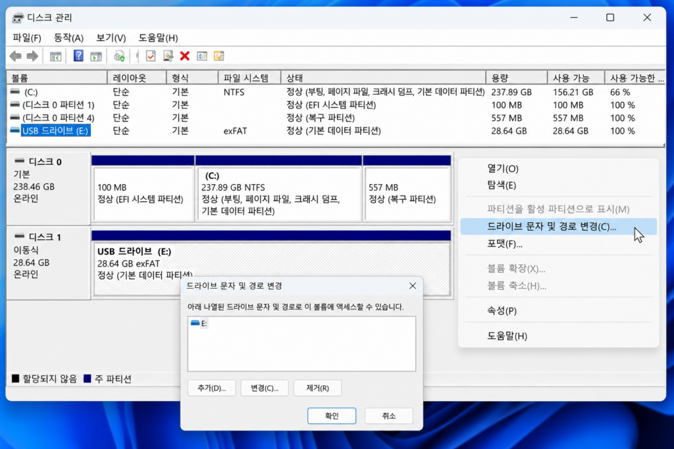Open the 파일(F) menu
The width and height of the screenshot is (674, 449).
click(x=26, y=37)
